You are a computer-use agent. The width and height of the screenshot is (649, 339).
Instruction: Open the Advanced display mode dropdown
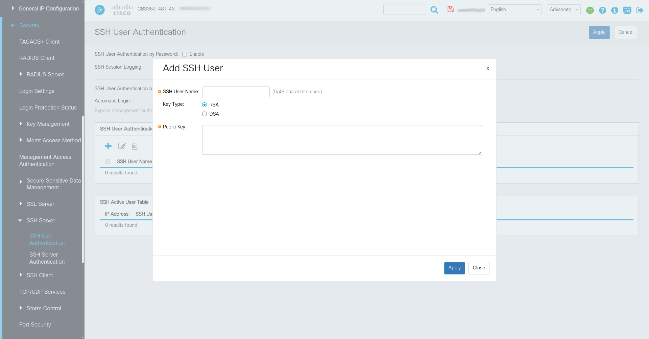pos(563,10)
